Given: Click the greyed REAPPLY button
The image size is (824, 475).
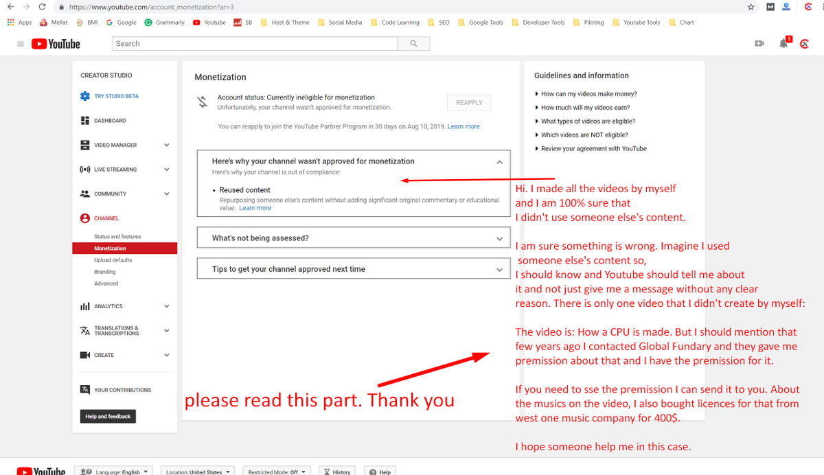Looking at the screenshot, I should click(469, 103).
